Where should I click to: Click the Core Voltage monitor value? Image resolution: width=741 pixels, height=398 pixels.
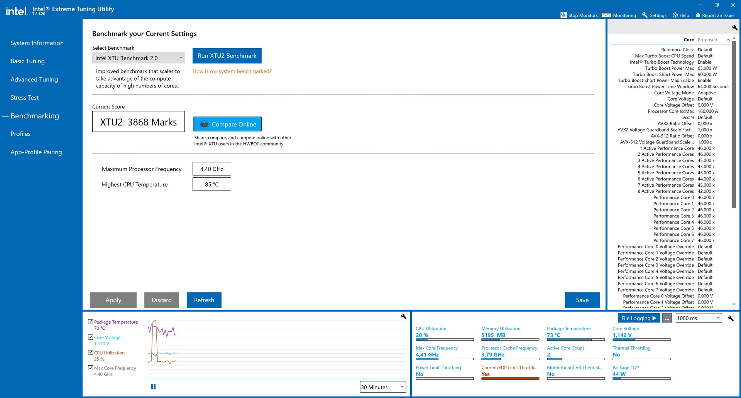(622, 335)
